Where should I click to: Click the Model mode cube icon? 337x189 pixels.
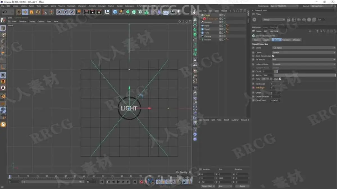[3, 28]
